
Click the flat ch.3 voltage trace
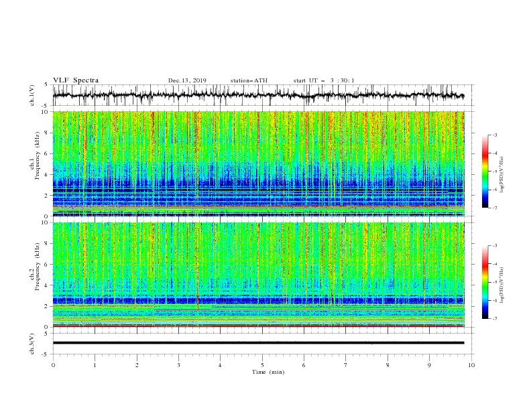[x=258, y=343]
